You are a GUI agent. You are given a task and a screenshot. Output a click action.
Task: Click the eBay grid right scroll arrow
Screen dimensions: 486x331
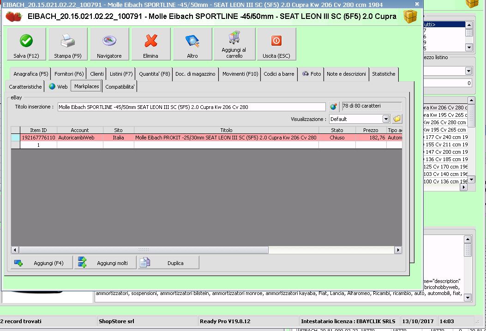(398, 250)
